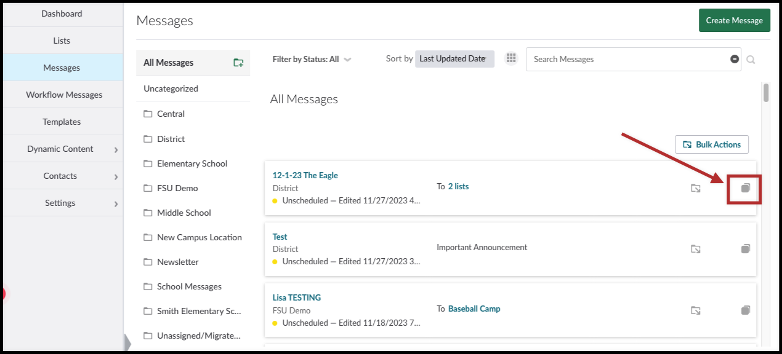Click the folder icon beside Newsletter

point(148,262)
